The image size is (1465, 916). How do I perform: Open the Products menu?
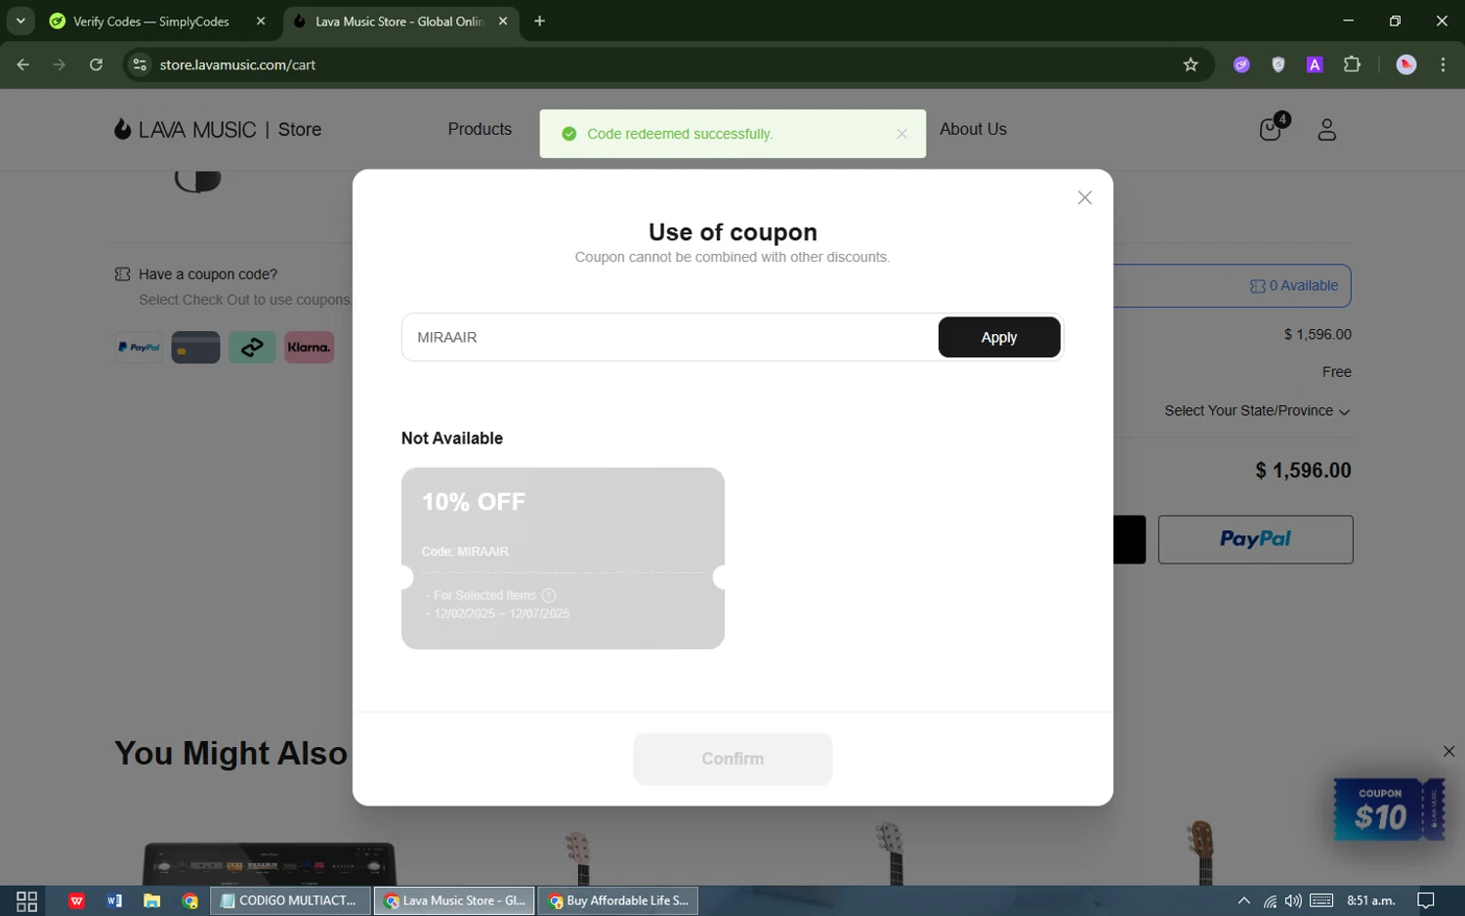click(480, 129)
